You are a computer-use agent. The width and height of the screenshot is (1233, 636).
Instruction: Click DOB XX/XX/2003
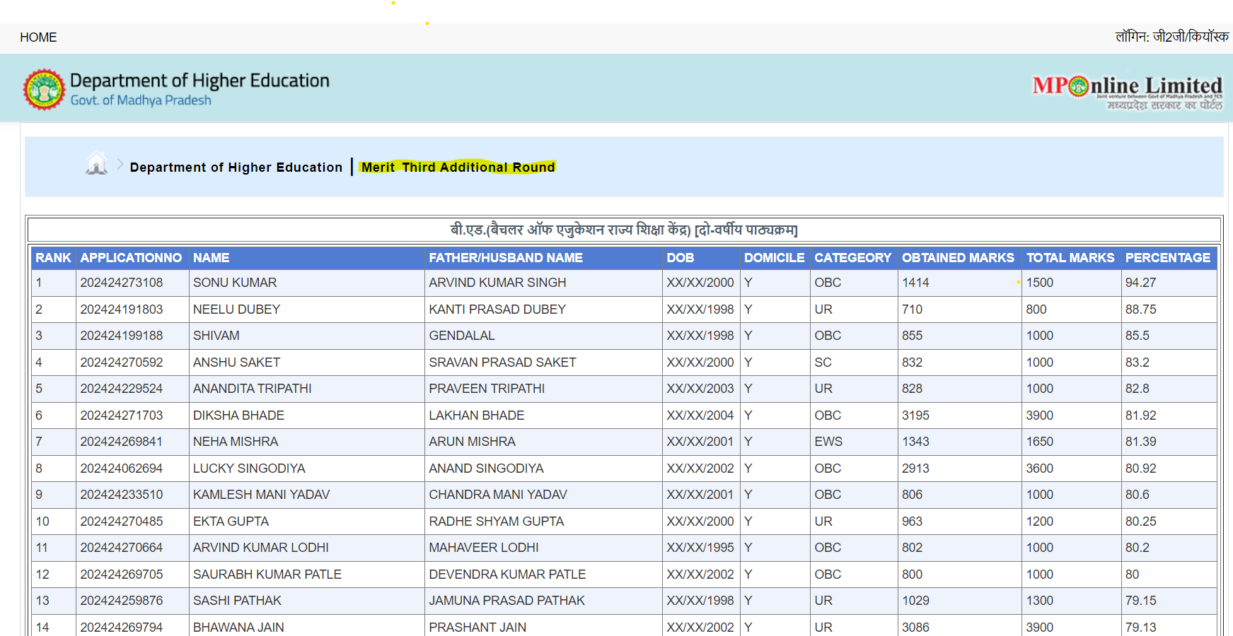click(x=700, y=389)
